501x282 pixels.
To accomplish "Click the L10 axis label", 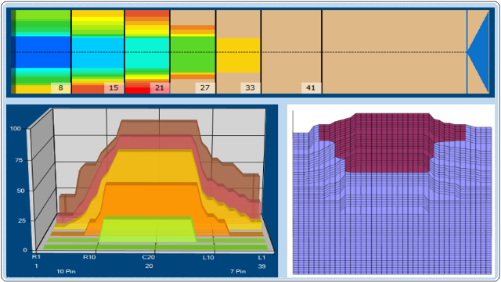I will 208,257.
